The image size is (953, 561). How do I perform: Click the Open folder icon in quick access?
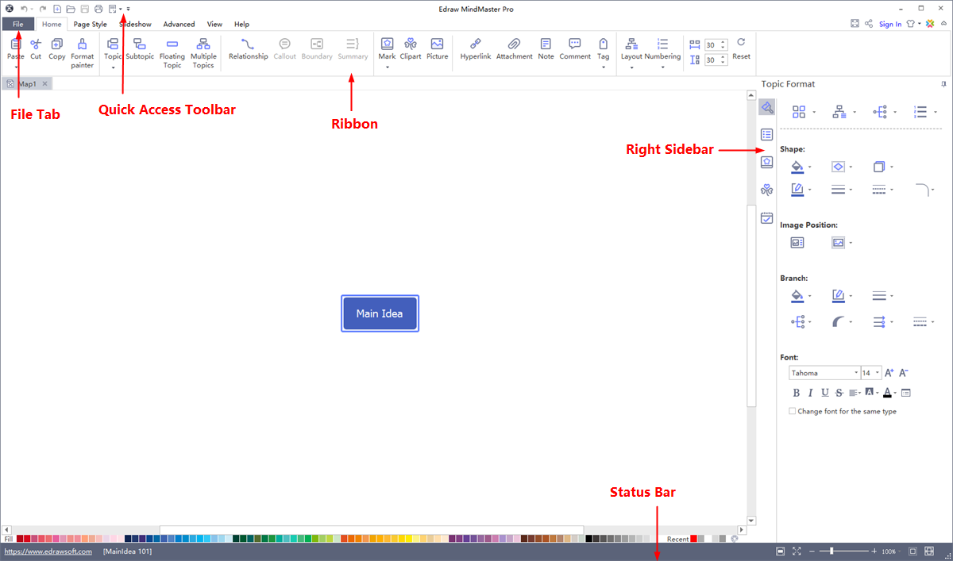tap(71, 9)
